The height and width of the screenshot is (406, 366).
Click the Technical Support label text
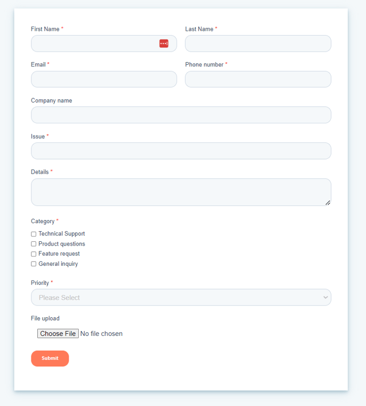click(x=62, y=234)
